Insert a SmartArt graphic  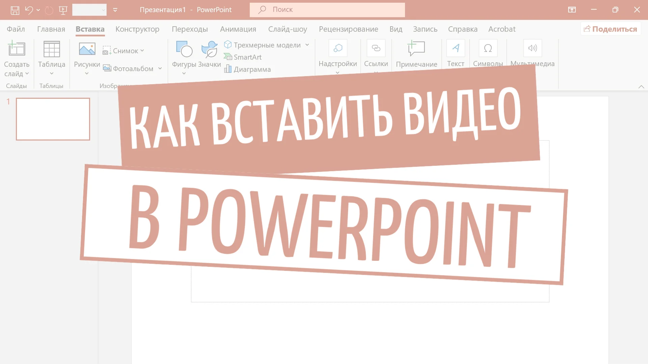tap(243, 57)
